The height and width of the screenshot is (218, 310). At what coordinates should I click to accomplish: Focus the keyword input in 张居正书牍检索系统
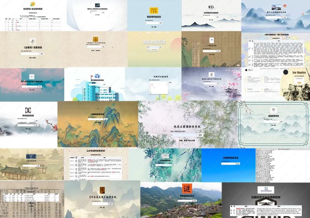click(184, 135)
